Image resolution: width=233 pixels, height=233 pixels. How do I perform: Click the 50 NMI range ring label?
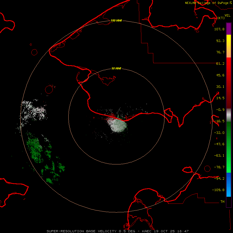click(116, 68)
